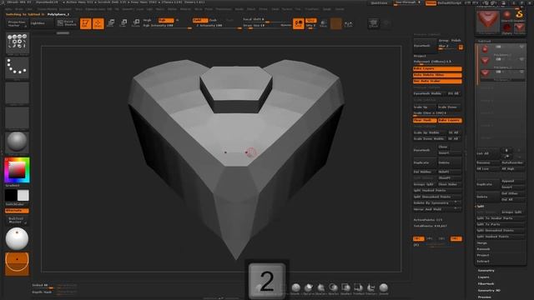Toggle visibility eye of top subtool
This screenshot has height=300, width=534.
click(521, 47)
